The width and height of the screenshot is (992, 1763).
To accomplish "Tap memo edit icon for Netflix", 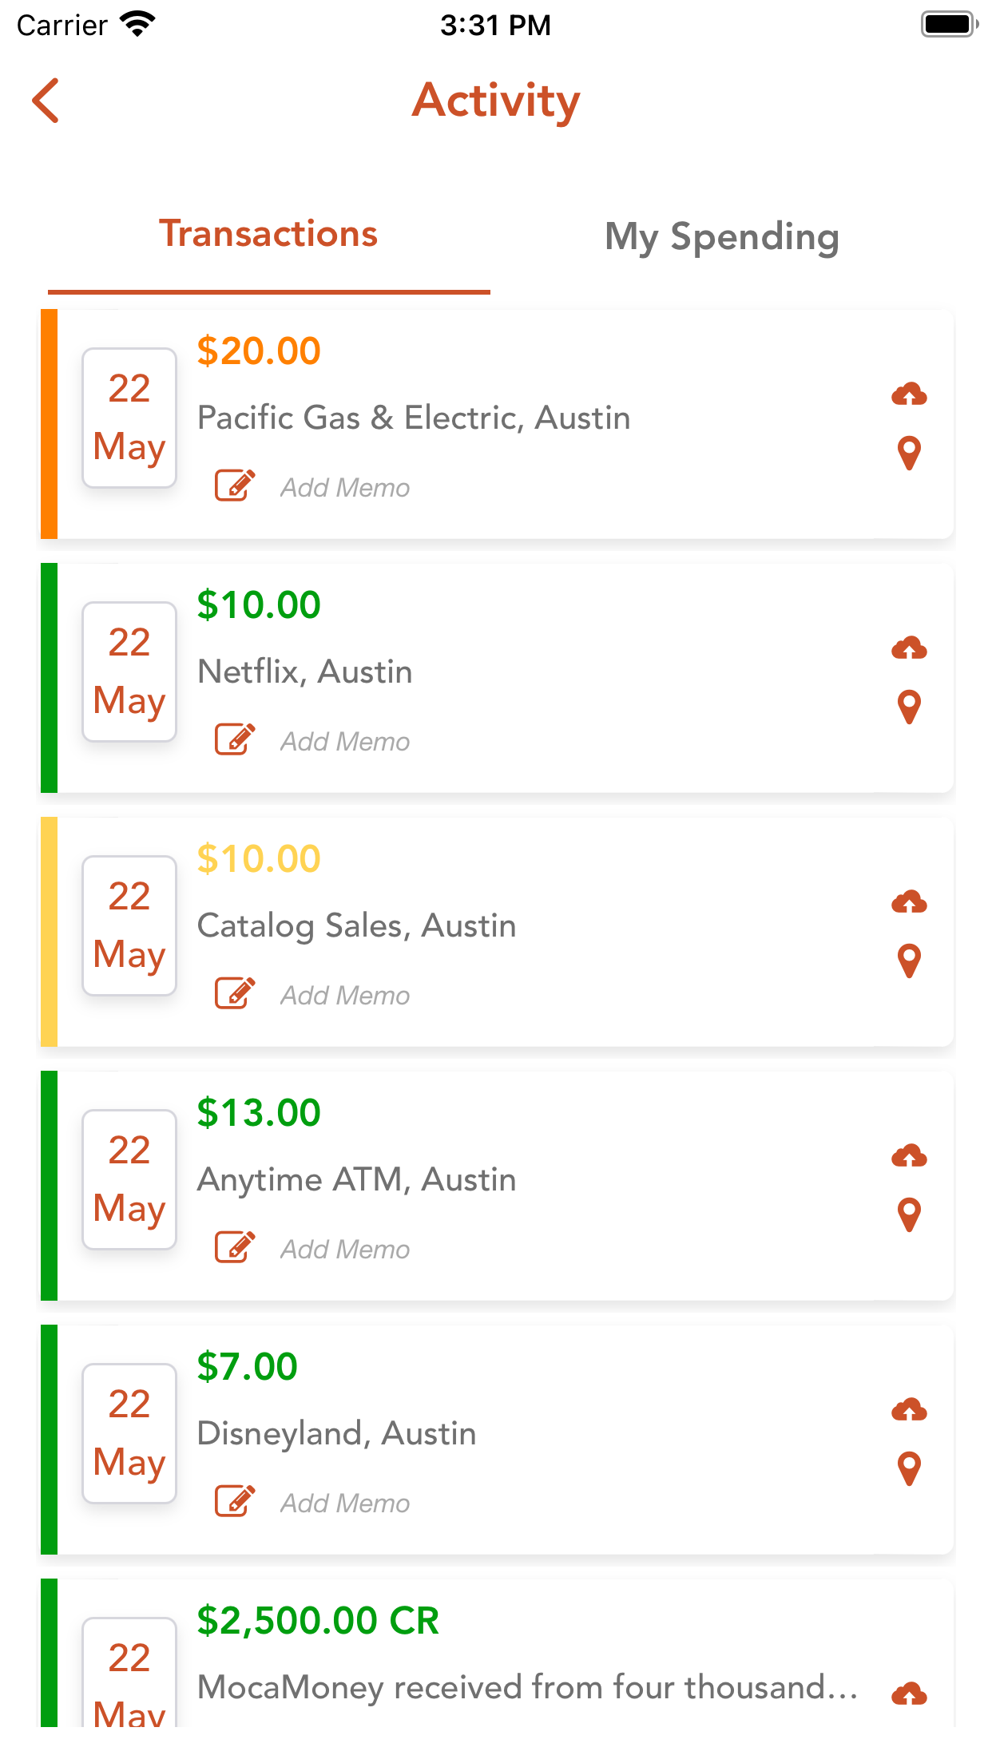I will [x=235, y=739].
